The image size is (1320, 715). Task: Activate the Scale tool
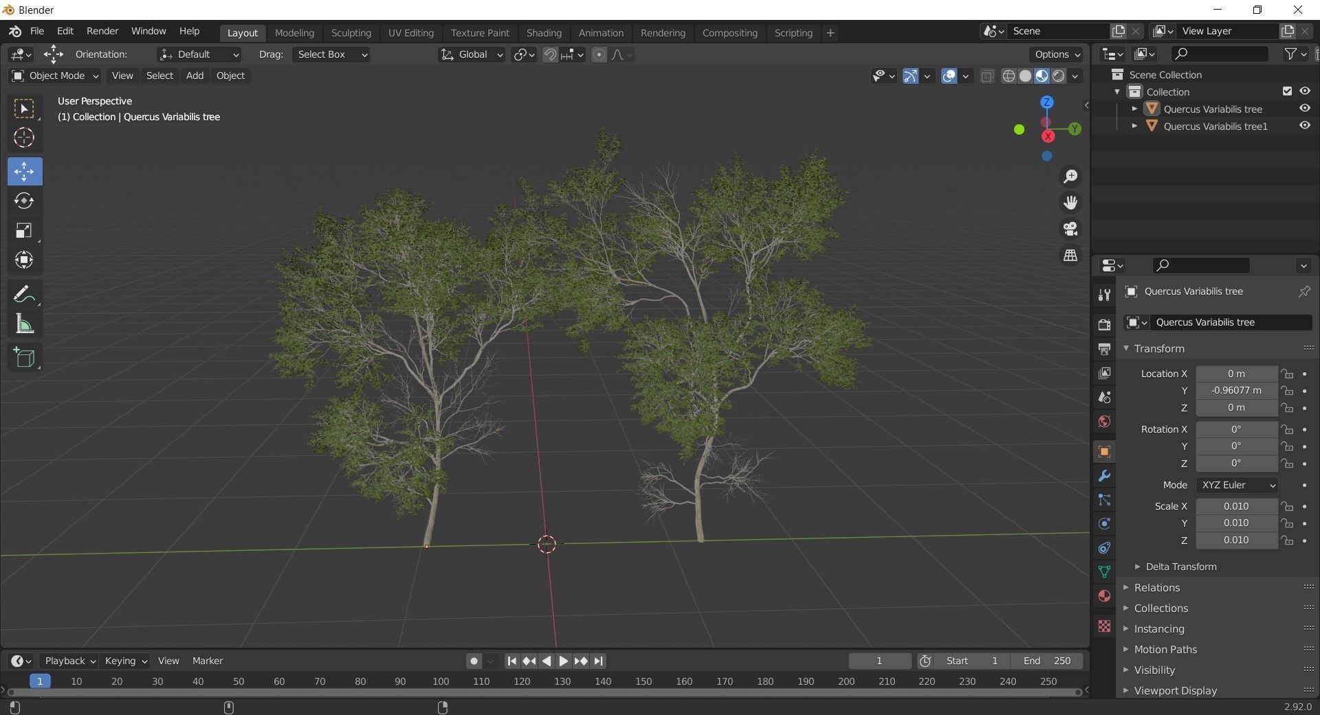point(24,230)
